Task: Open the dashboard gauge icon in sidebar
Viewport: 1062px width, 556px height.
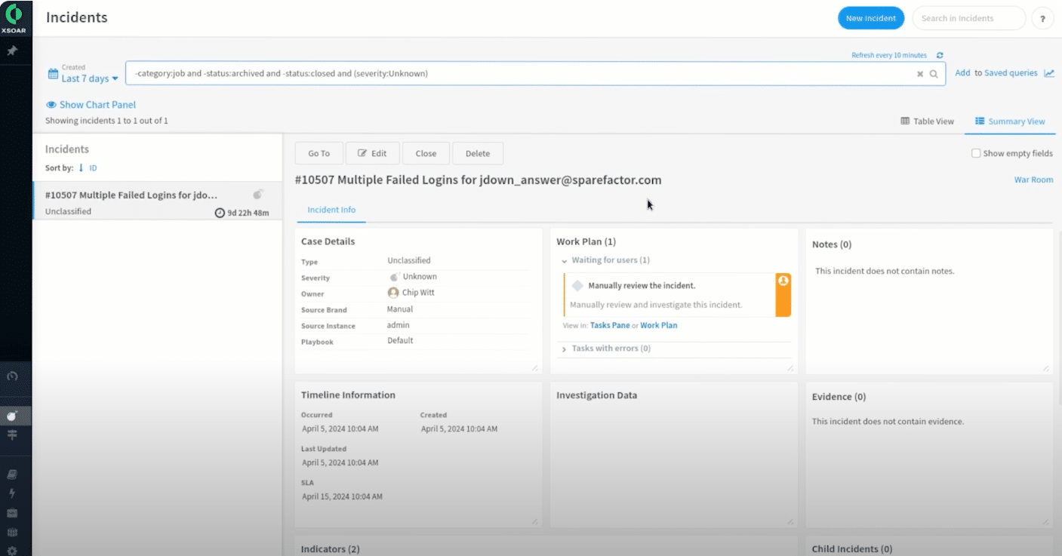Action: click(12, 376)
